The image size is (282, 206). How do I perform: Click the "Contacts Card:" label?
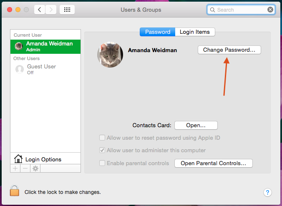coord(152,125)
